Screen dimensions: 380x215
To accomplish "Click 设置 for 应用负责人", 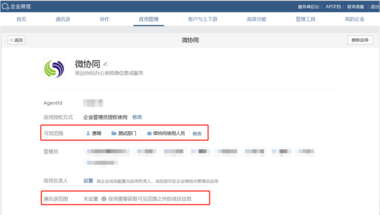I will (88, 181).
